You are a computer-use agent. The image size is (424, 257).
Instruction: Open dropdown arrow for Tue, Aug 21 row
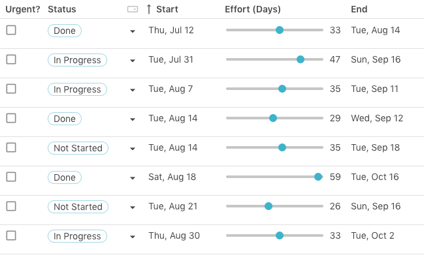(133, 207)
